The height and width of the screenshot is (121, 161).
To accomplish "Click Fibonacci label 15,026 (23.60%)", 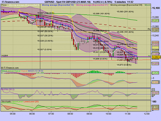I will 45,41.
